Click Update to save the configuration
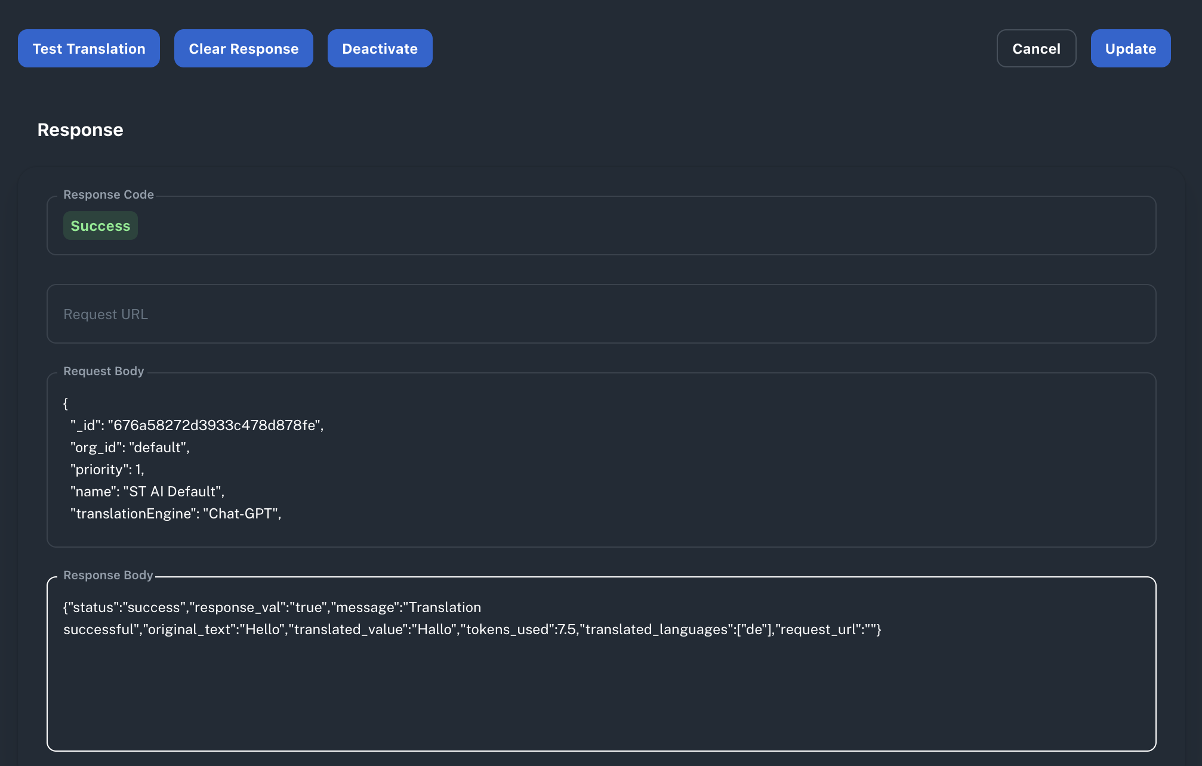Screen dimensions: 1202x766 (1130, 48)
